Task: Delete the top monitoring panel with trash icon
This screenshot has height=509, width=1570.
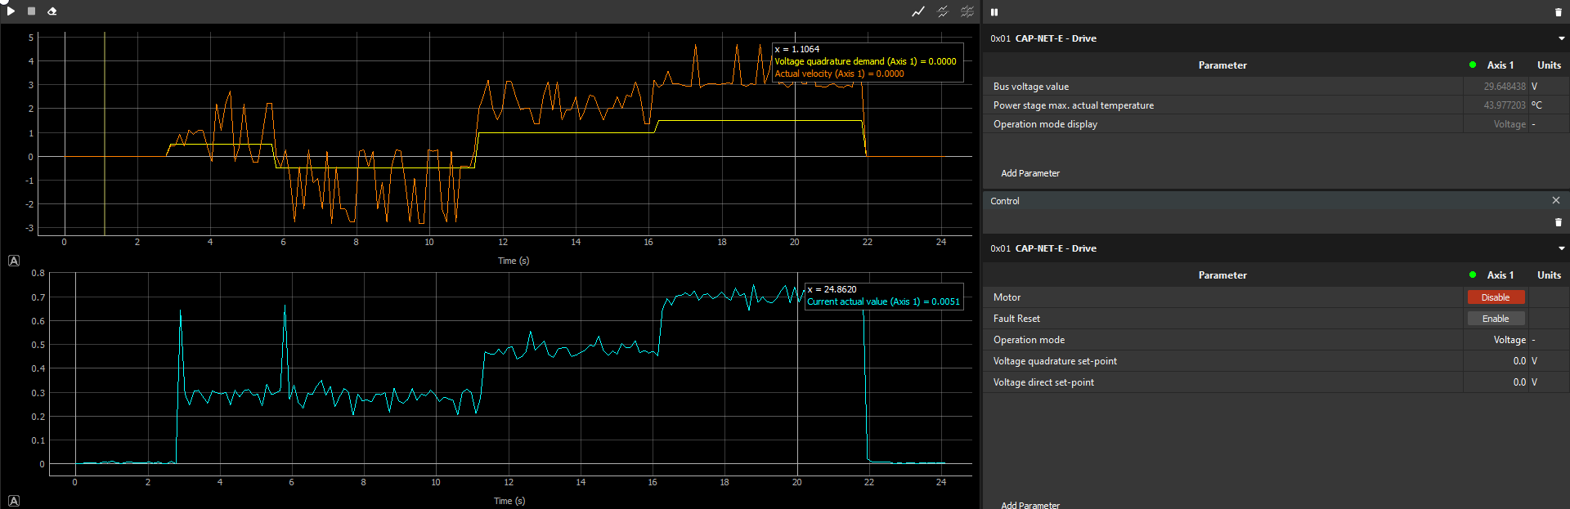Action: coord(1558,12)
